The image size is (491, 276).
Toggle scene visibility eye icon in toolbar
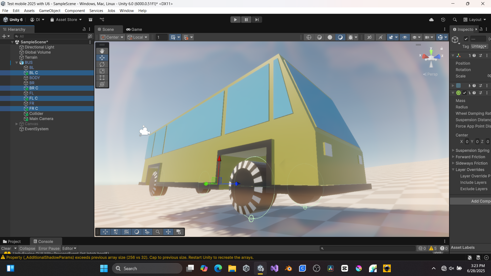[x=405, y=37]
